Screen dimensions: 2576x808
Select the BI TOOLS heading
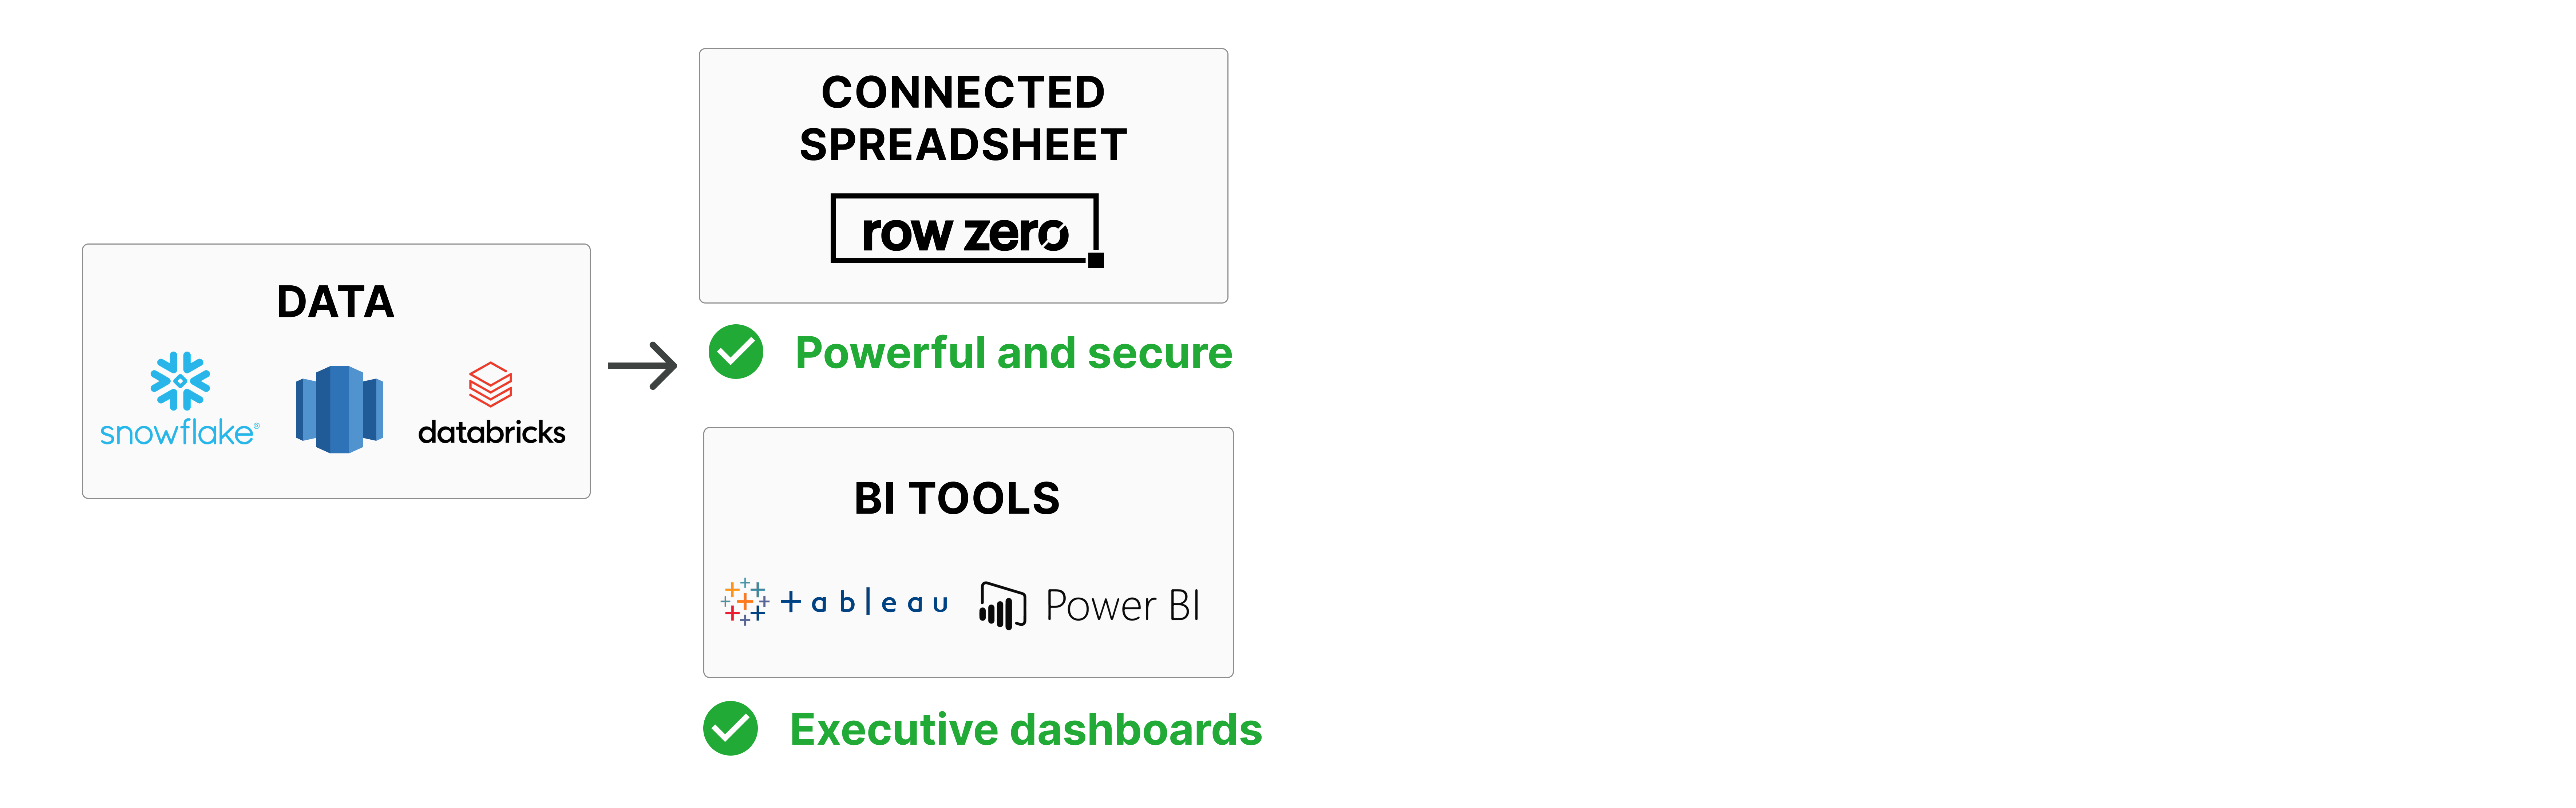coord(957,498)
